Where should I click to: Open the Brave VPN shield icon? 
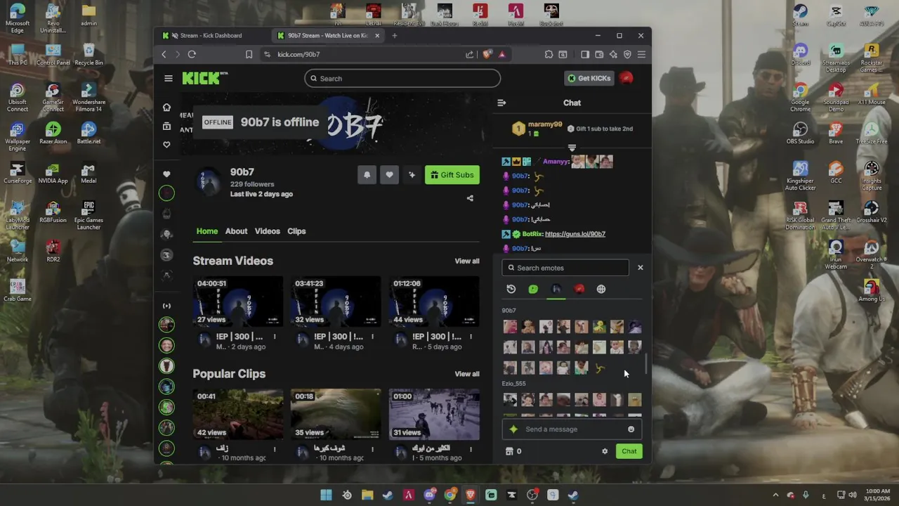(x=627, y=54)
